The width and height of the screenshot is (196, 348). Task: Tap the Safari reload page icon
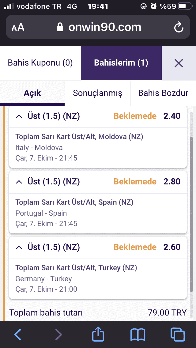pyautogui.click(x=179, y=28)
